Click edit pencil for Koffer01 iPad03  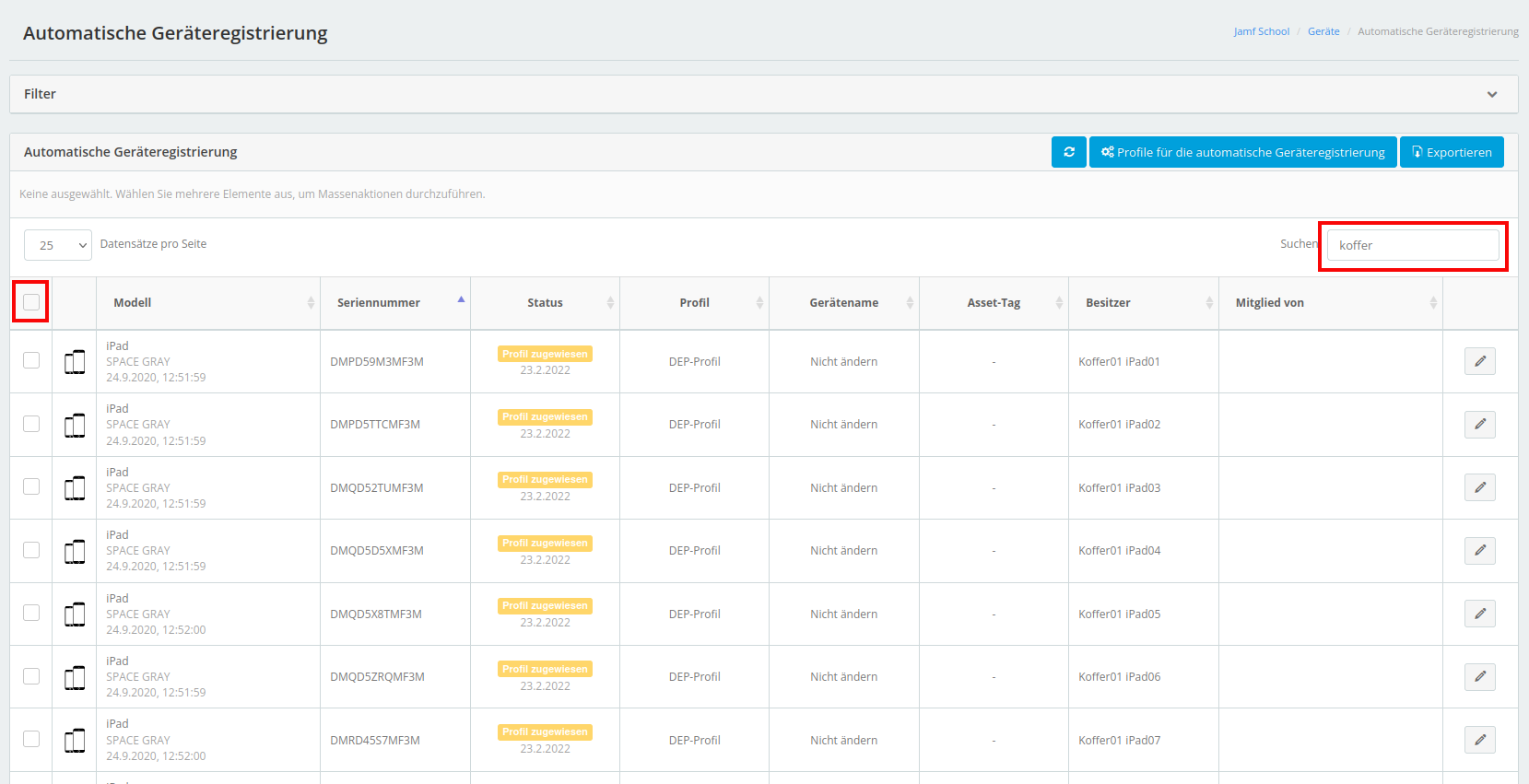[1479, 487]
